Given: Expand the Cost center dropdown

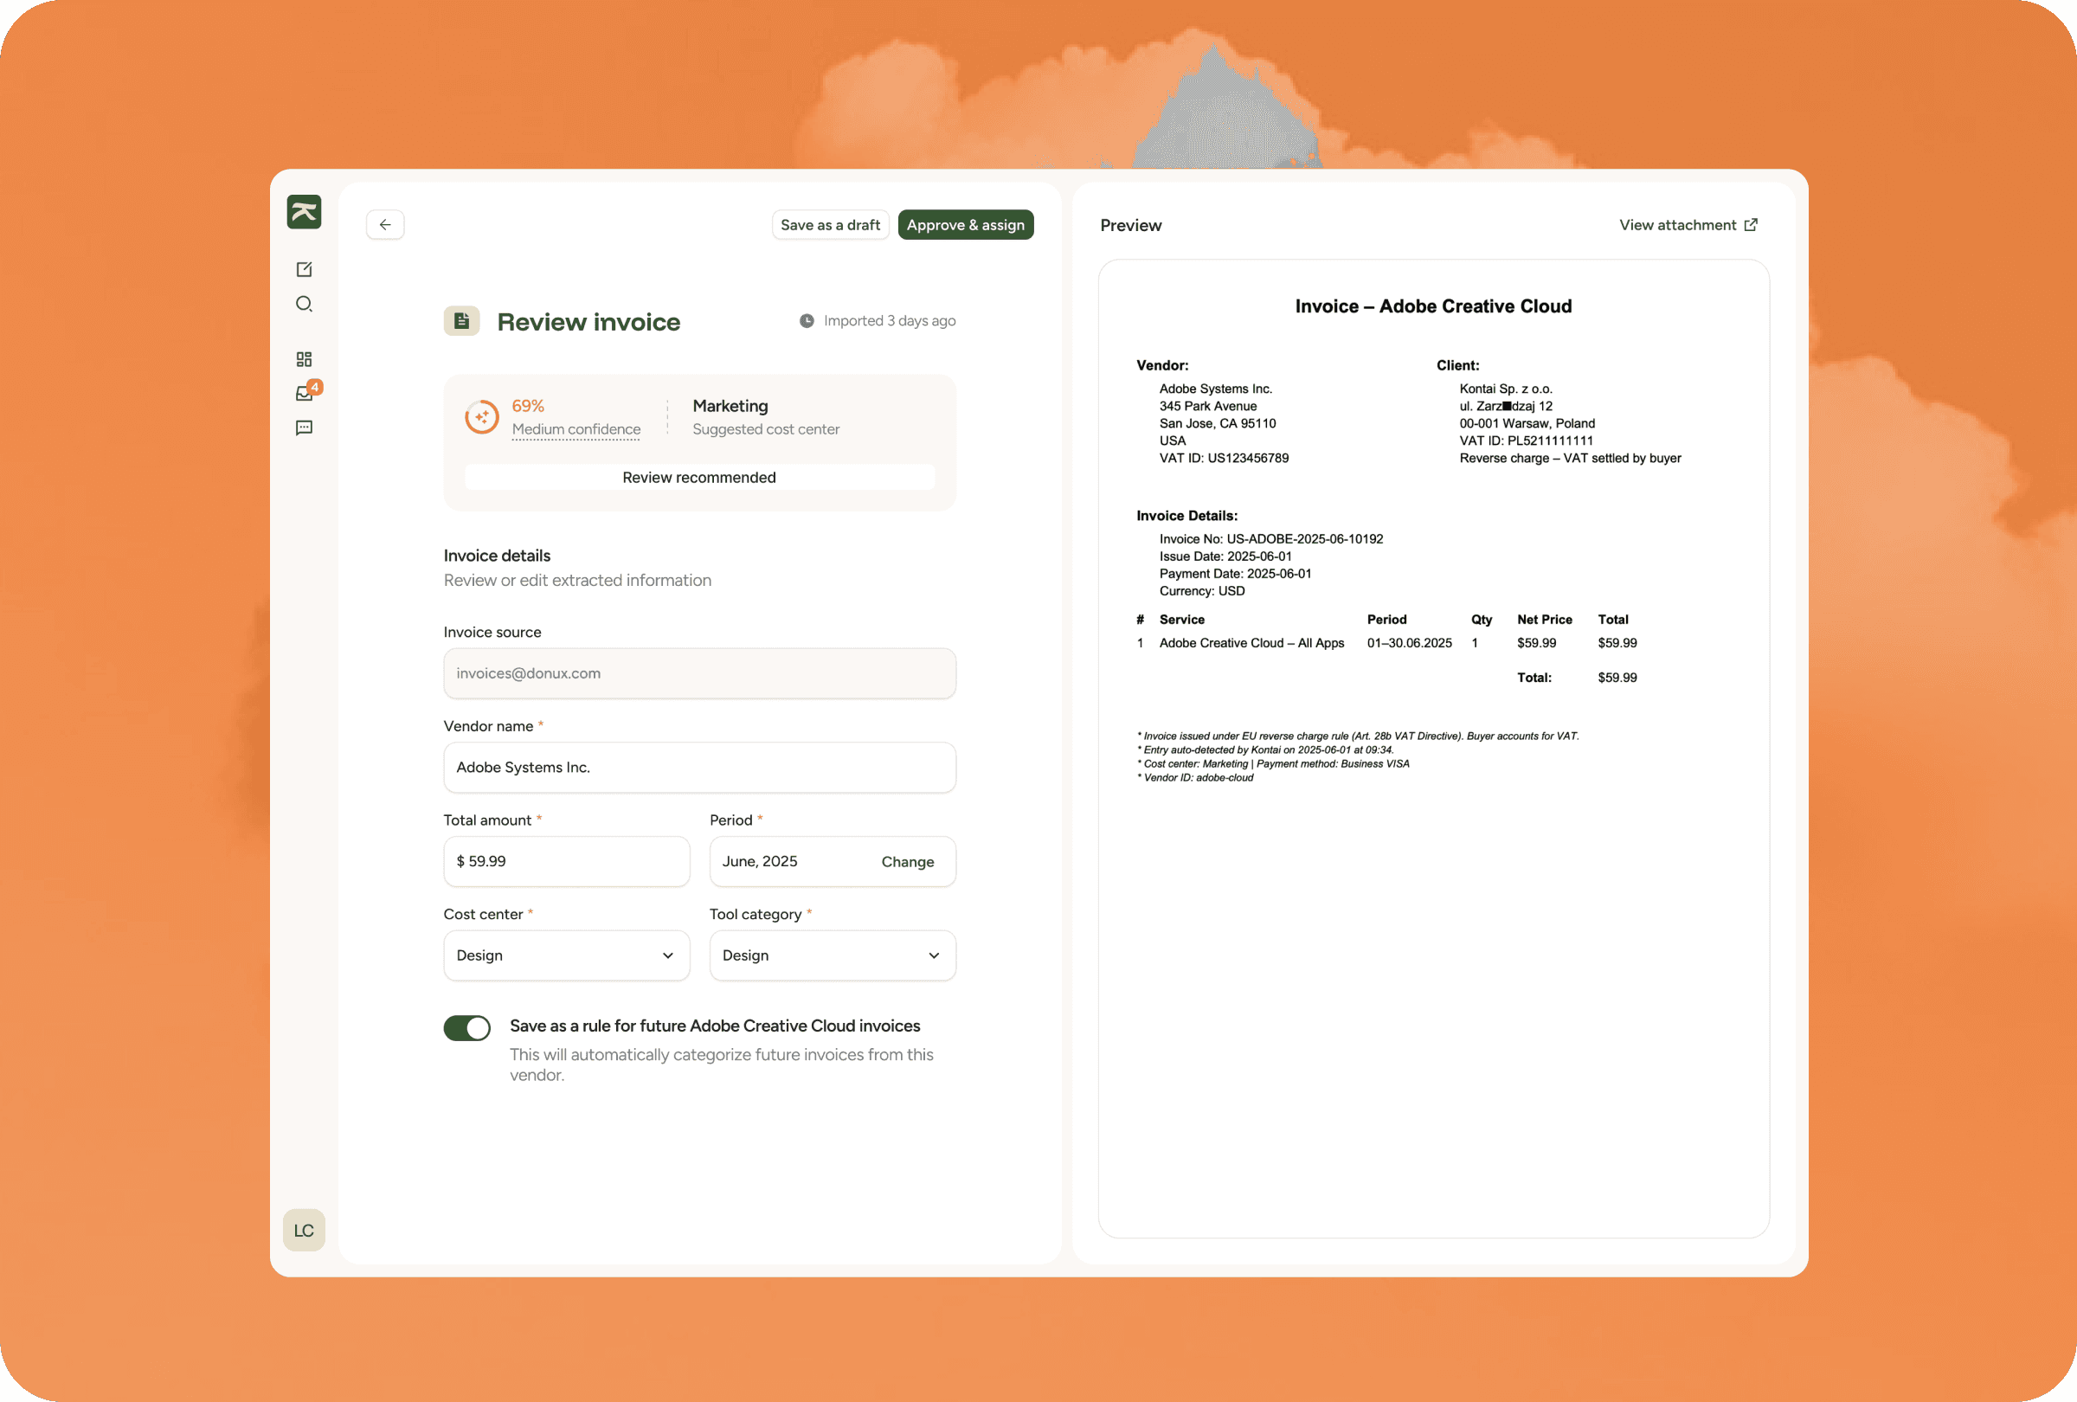Looking at the screenshot, I should point(567,955).
